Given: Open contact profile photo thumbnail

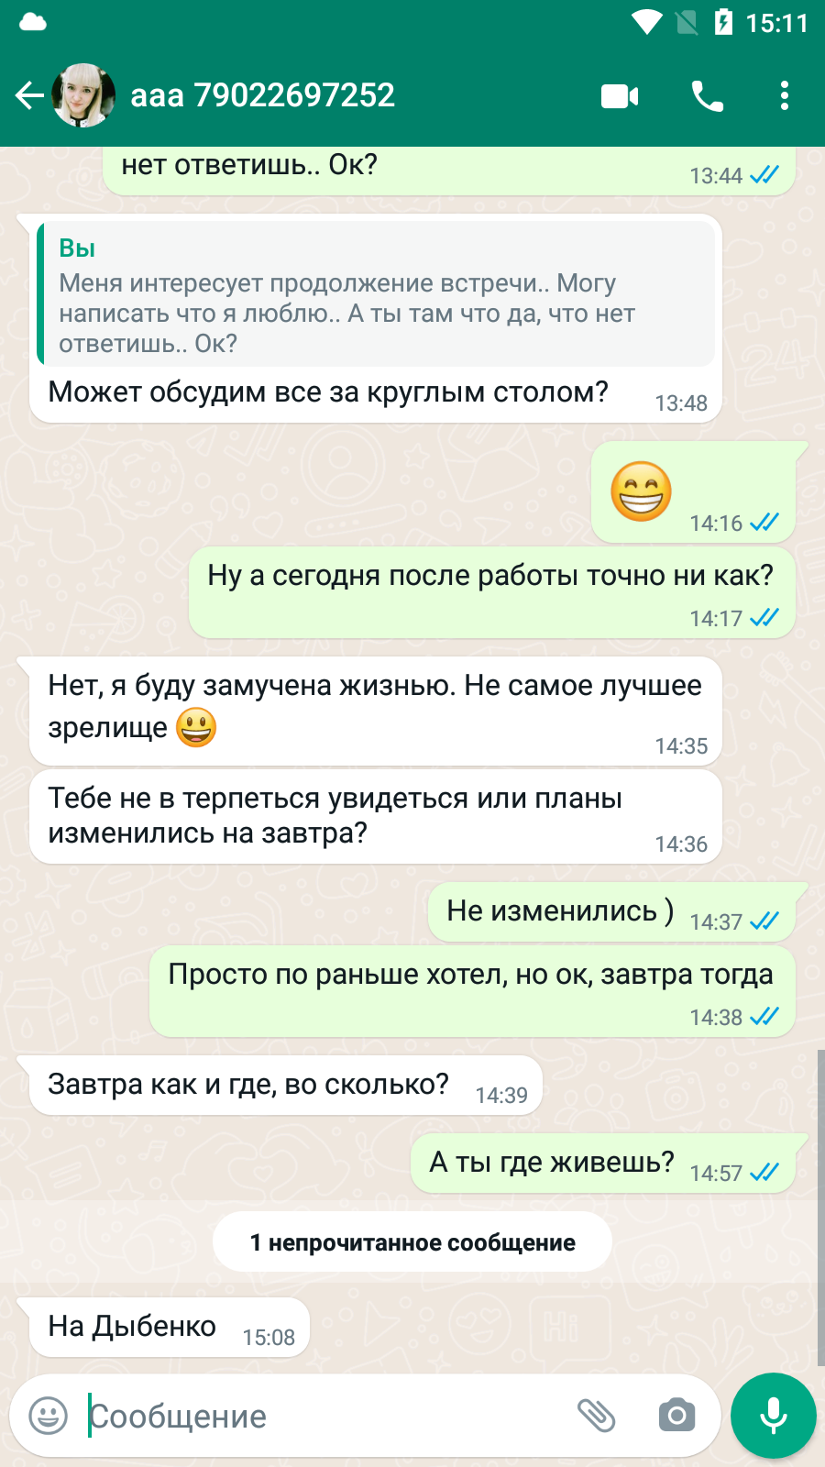Looking at the screenshot, I should (83, 95).
